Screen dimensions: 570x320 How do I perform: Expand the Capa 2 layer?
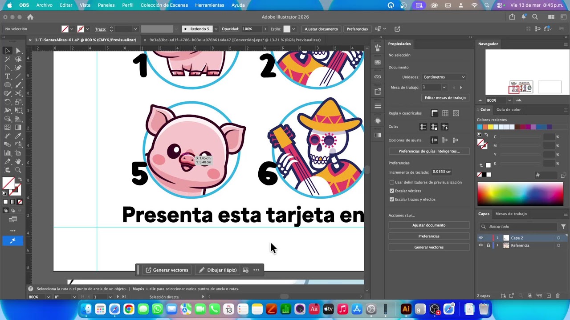tap(497, 238)
